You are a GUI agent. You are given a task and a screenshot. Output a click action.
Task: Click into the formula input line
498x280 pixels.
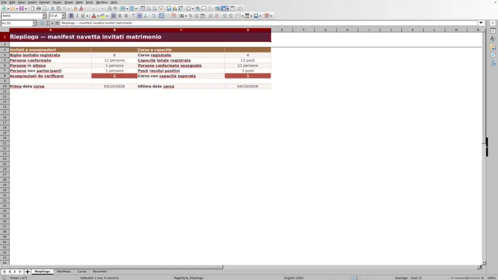tap(268, 23)
